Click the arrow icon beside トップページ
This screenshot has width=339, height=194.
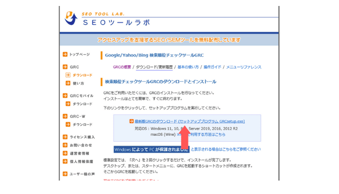[65, 54]
